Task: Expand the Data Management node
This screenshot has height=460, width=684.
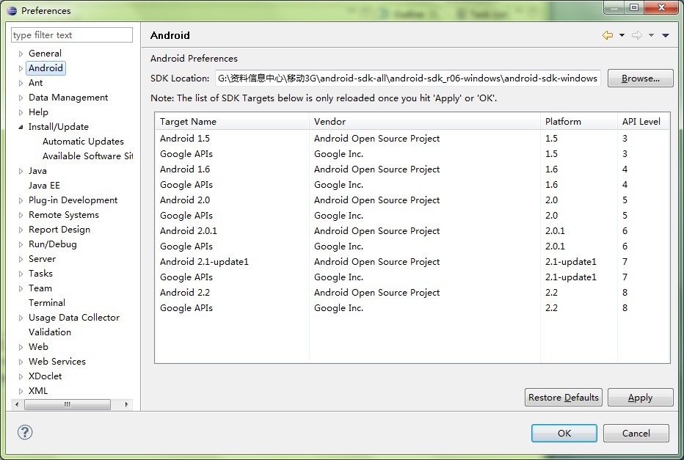Action: point(21,98)
